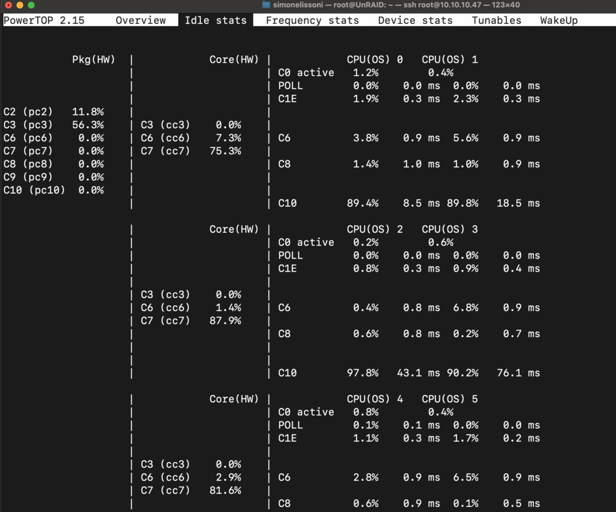Click the 6.8% C6 value for CPU 3
The image size is (616, 512).
click(x=466, y=307)
